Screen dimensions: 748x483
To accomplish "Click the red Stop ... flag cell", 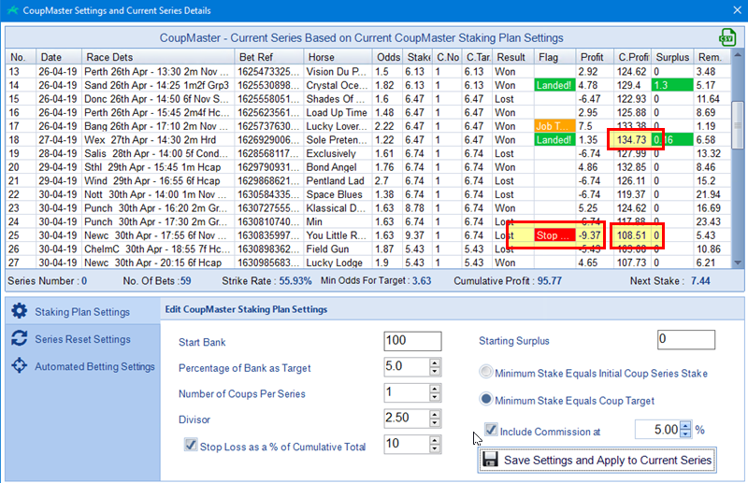I will pyautogui.click(x=554, y=235).
